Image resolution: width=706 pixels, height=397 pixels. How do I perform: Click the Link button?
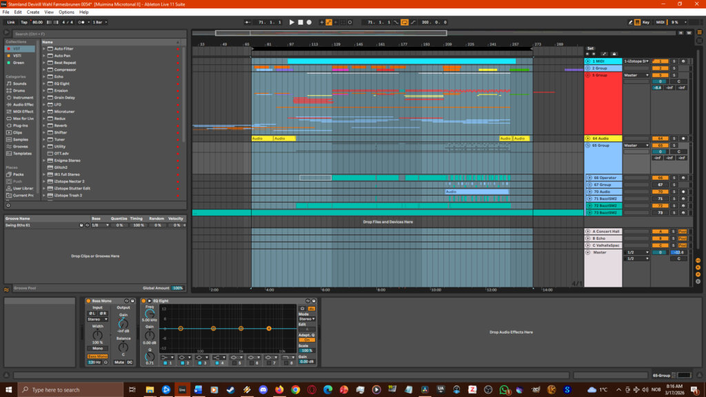tap(11, 22)
